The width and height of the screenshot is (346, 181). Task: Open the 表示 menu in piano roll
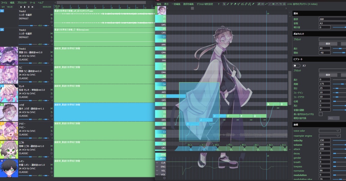point(166,4)
